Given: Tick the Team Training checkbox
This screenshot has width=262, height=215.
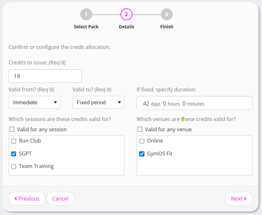Looking at the screenshot, I should 14,166.
